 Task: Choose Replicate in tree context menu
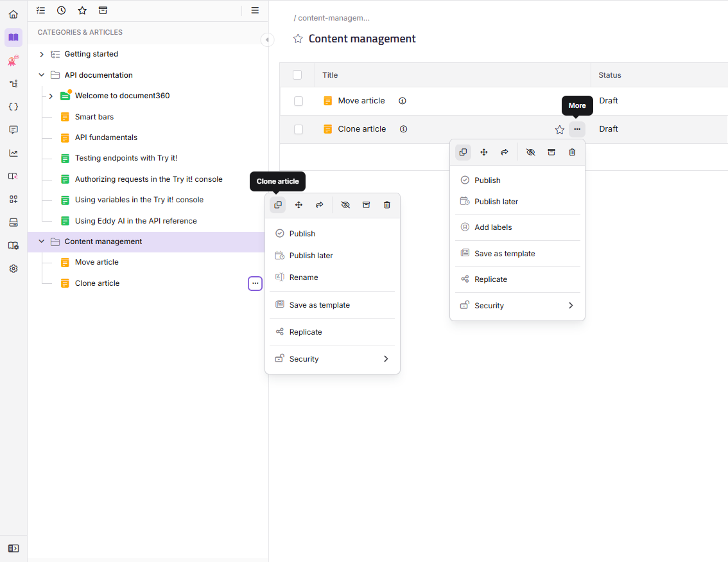pos(332,331)
